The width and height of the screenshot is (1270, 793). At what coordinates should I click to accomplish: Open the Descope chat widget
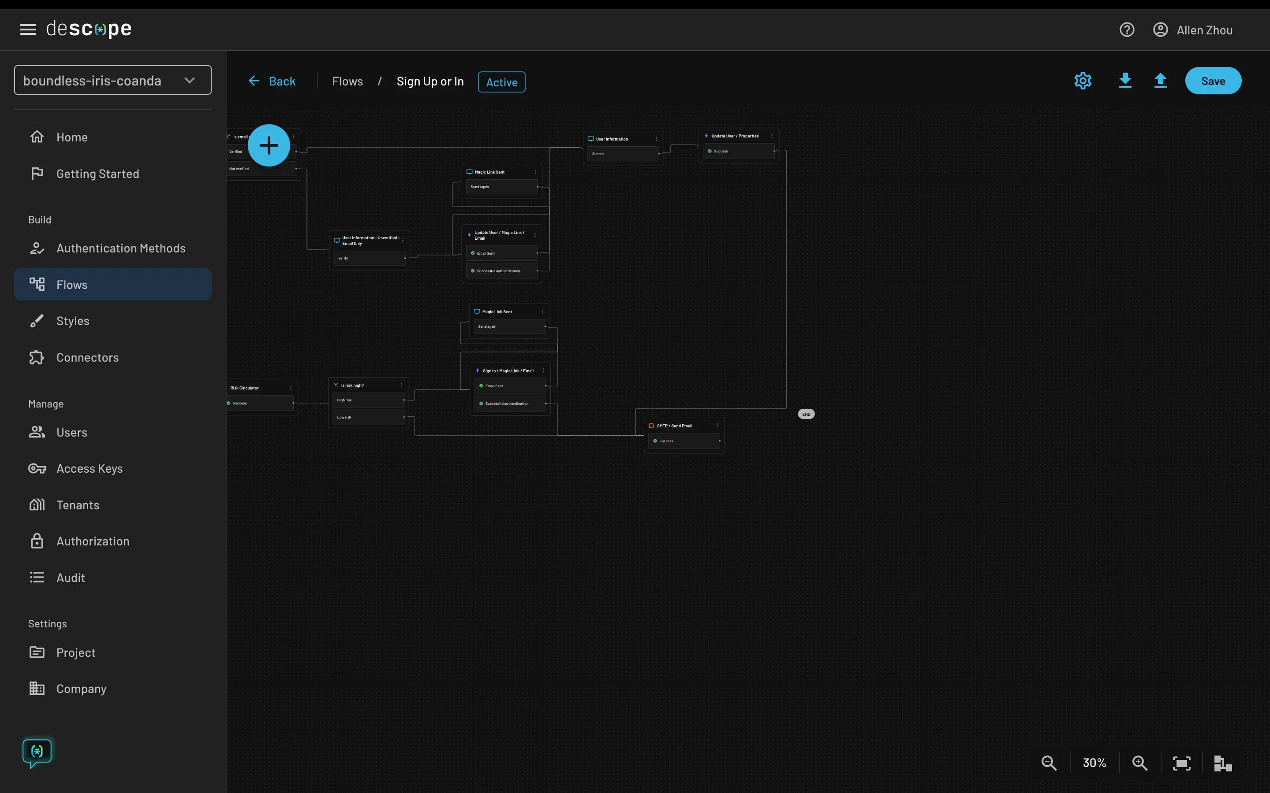[37, 752]
